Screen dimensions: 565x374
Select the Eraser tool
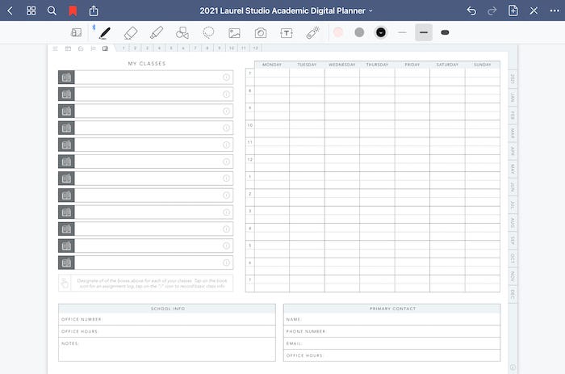click(x=131, y=33)
